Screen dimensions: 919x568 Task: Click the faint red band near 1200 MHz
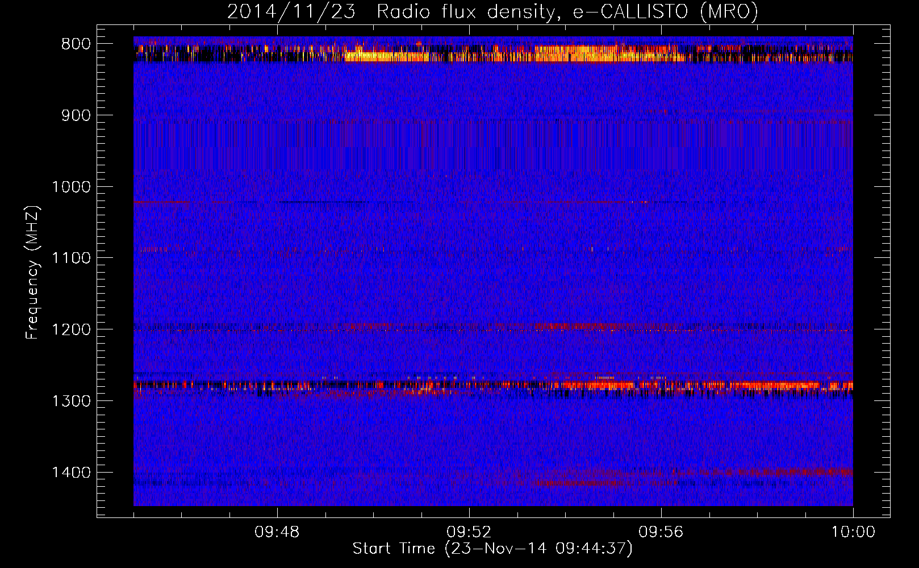coord(493,328)
